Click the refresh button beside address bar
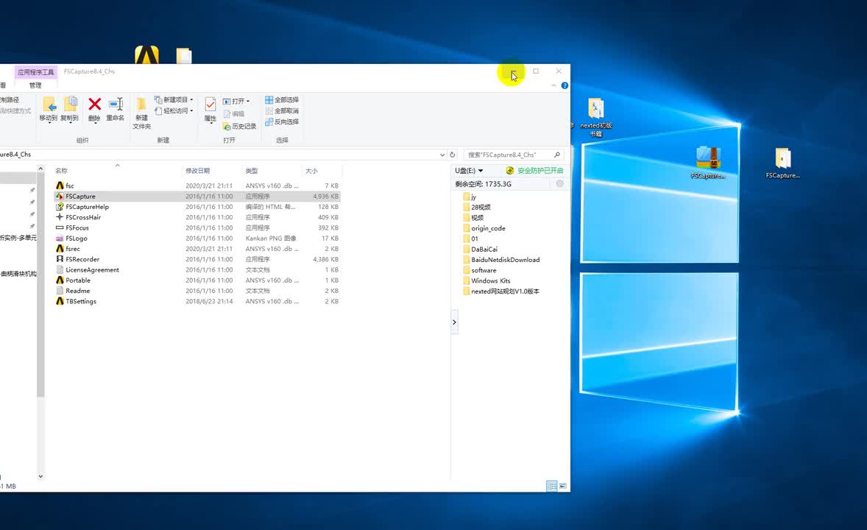The width and height of the screenshot is (867, 530). coord(453,155)
